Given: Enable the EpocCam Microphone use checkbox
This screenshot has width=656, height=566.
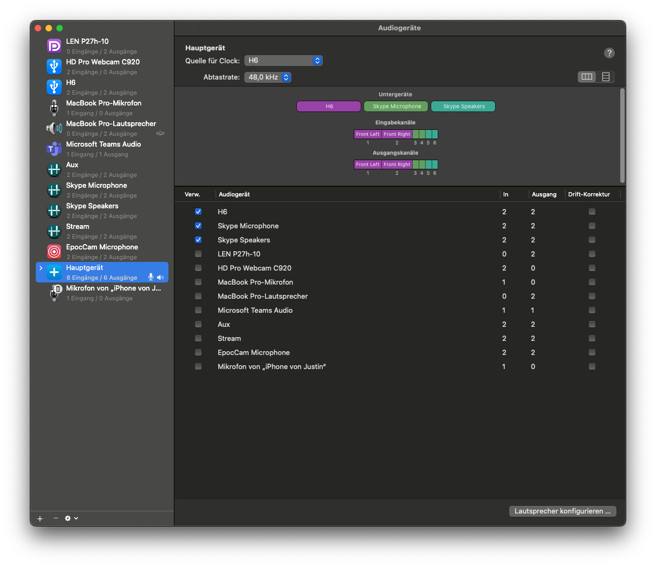Looking at the screenshot, I should click(198, 352).
